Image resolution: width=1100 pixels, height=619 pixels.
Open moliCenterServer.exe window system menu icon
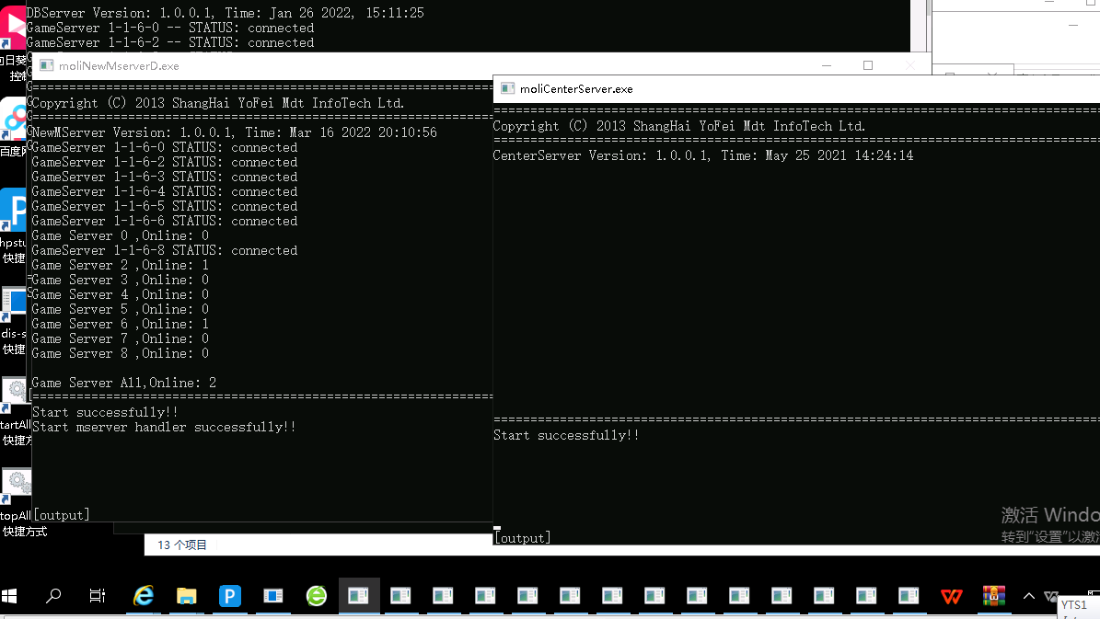(x=506, y=89)
